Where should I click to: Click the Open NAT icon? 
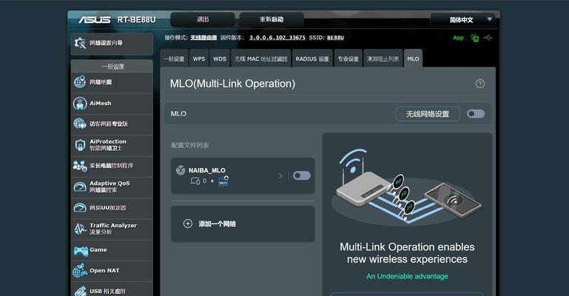pos(80,271)
